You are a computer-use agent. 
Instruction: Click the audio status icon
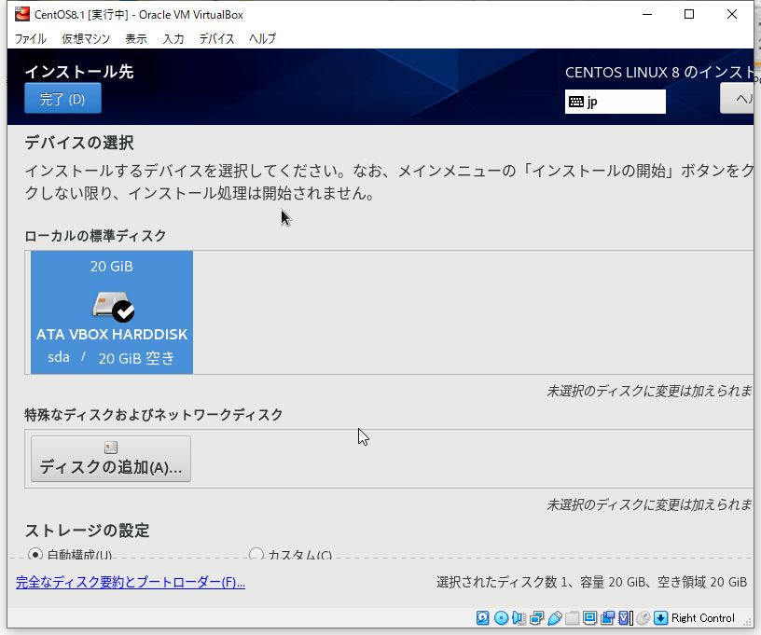pyautogui.click(x=519, y=617)
